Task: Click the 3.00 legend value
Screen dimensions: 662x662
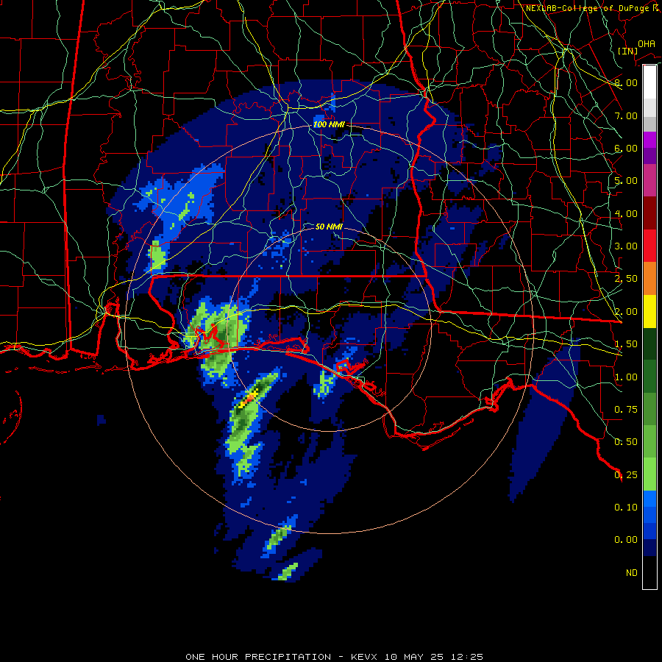Action: pos(626,246)
